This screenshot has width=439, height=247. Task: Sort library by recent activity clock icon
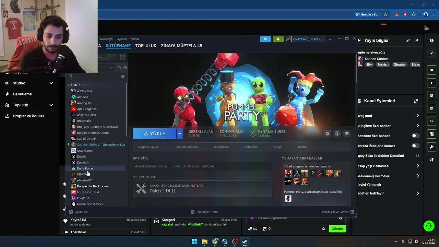click(x=119, y=68)
